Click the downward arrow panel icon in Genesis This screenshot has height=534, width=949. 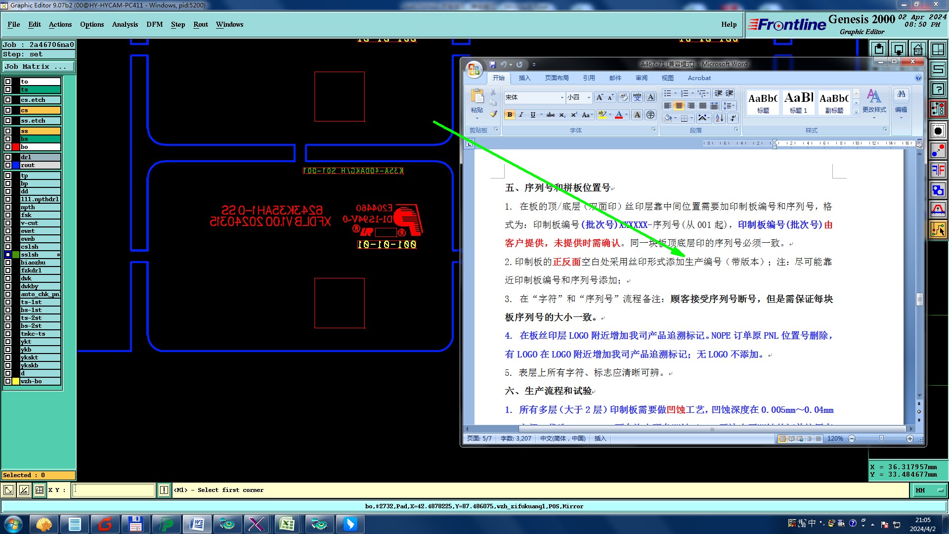point(898,49)
